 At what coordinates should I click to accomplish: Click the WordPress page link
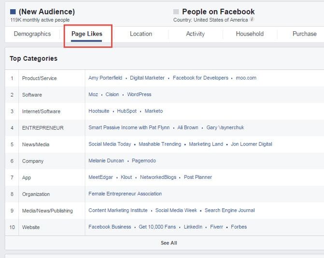139,95
